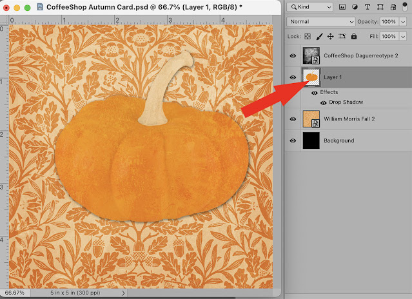Lock artboard nesting icon
The image size is (412, 299).
point(342,37)
